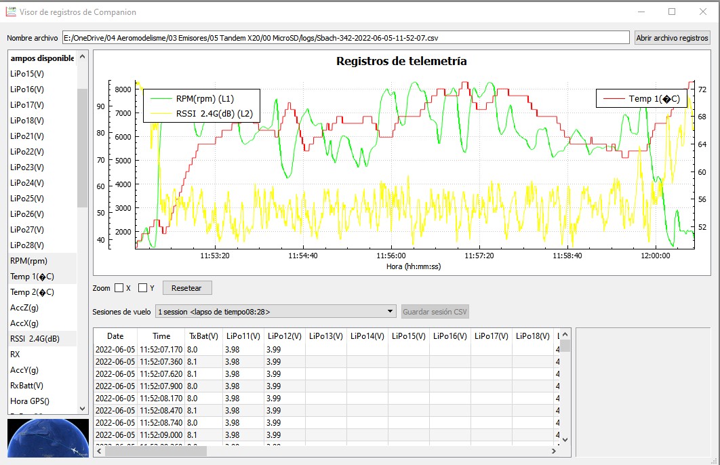
Task: Click the TxBat(V) column header
Action: pos(203,336)
